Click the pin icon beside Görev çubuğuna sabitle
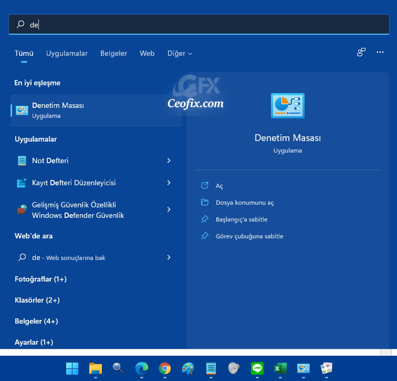The image size is (397, 381). (205, 236)
